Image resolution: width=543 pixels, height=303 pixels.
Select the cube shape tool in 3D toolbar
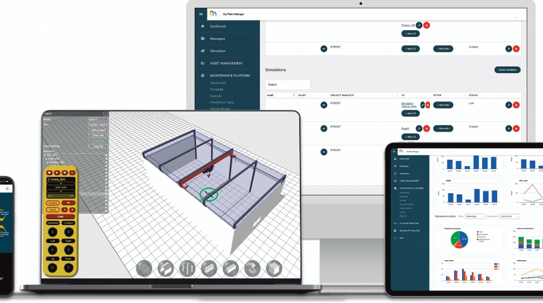click(x=275, y=269)
